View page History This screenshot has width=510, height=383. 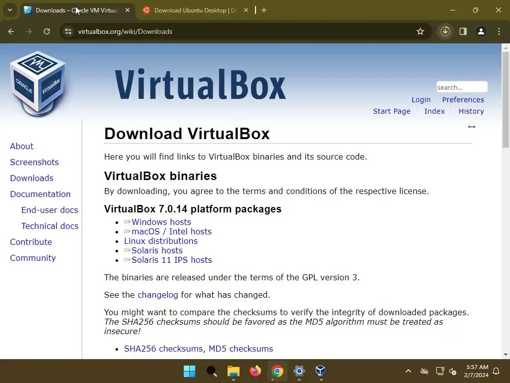tap(471, 111)
